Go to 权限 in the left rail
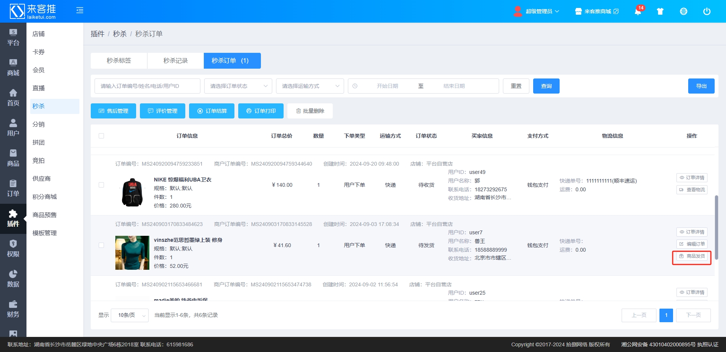 click(x=13, y=249)
